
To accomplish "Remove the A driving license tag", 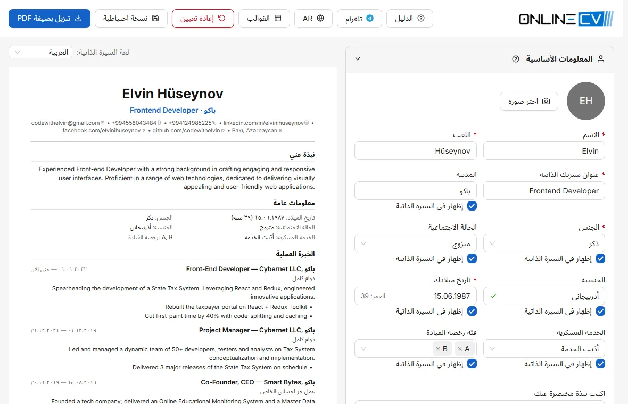I will coord(460,349).
